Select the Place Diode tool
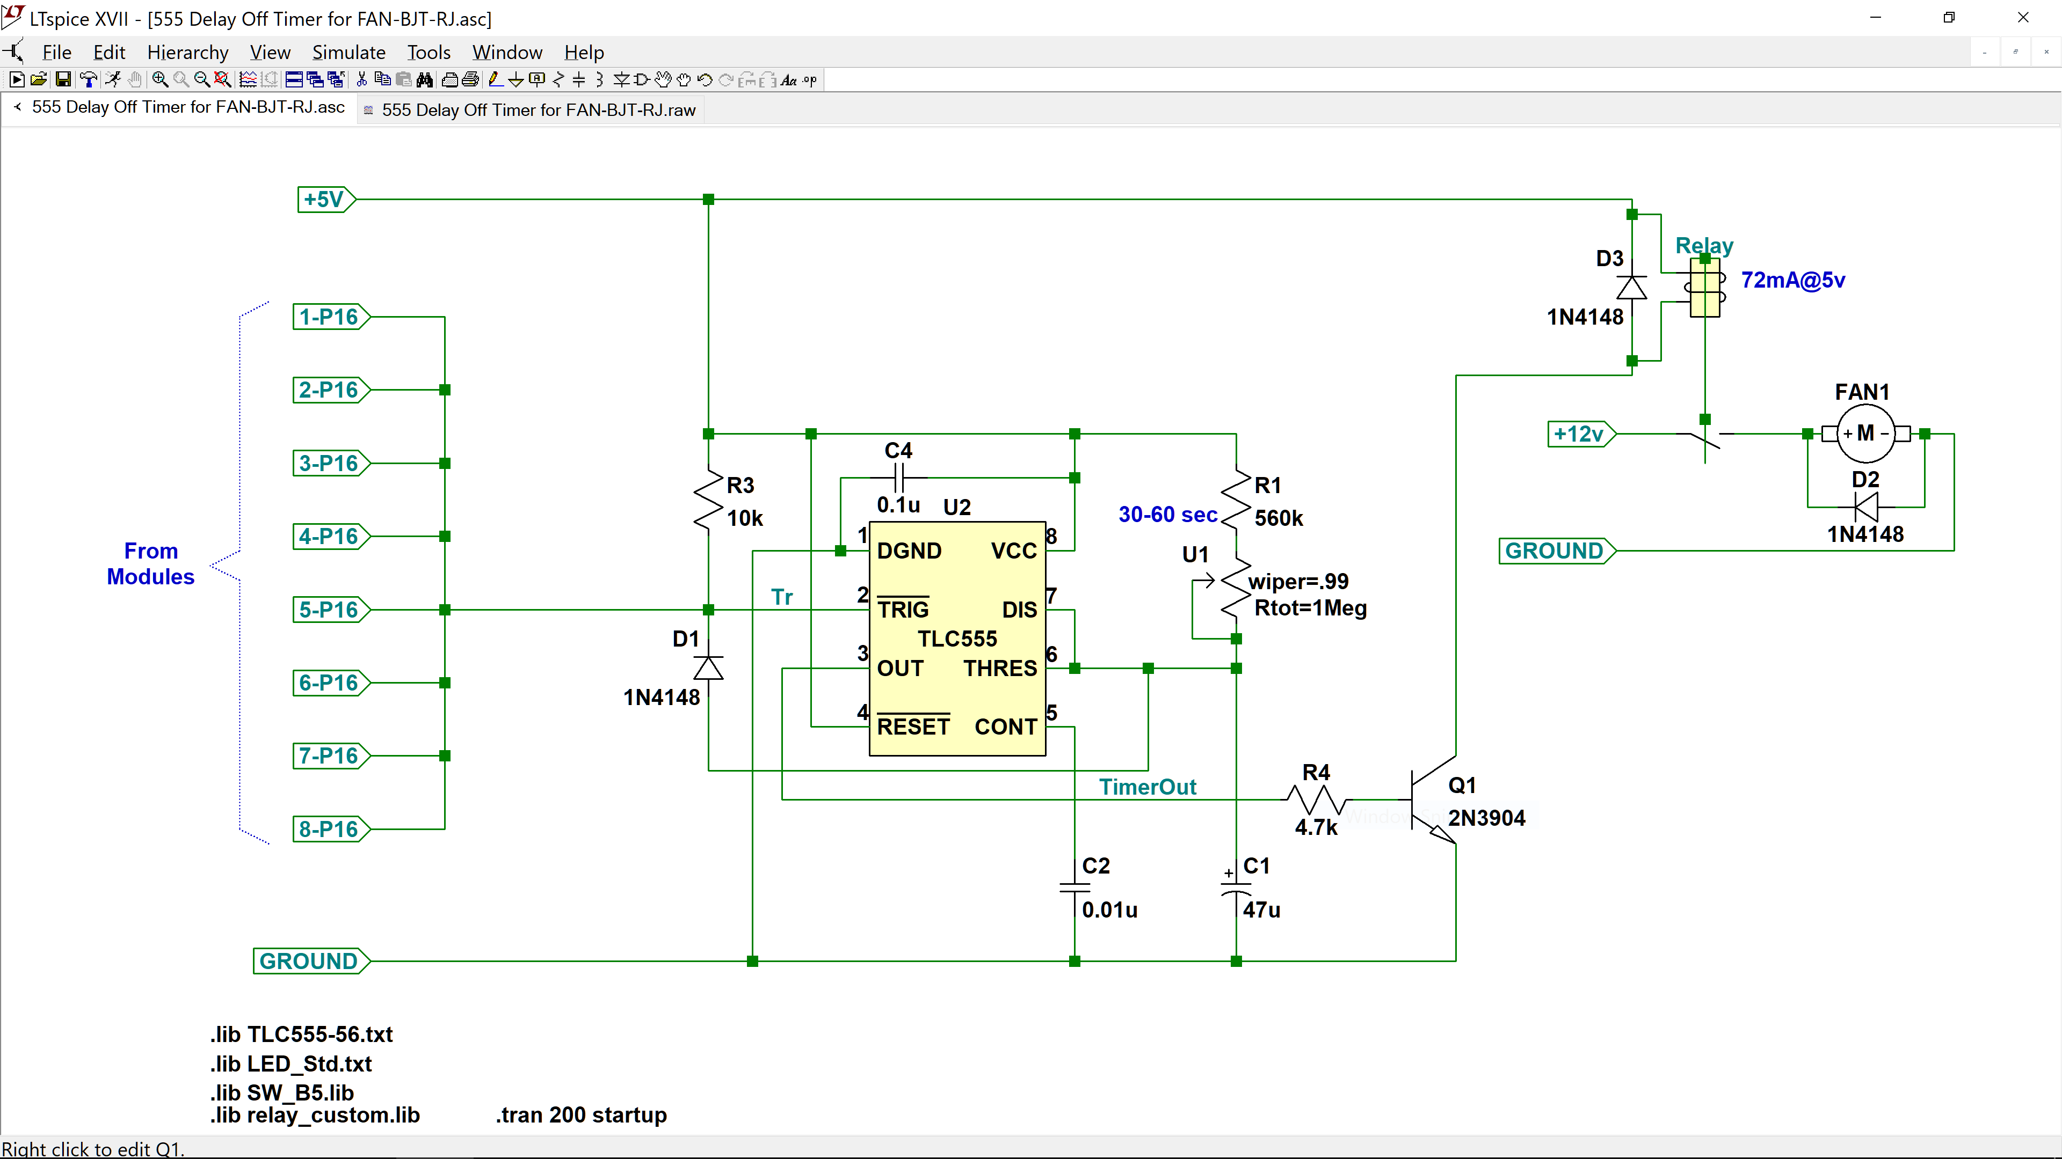 pos(621,80)
